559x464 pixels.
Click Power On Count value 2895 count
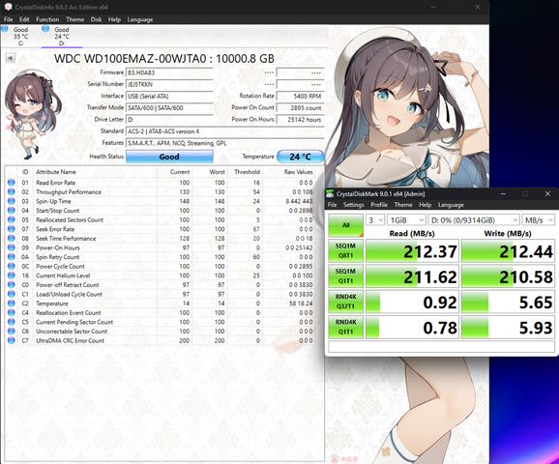point(300,107)
